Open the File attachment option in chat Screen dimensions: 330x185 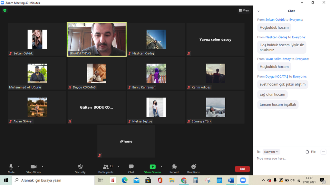click(311, 152)
